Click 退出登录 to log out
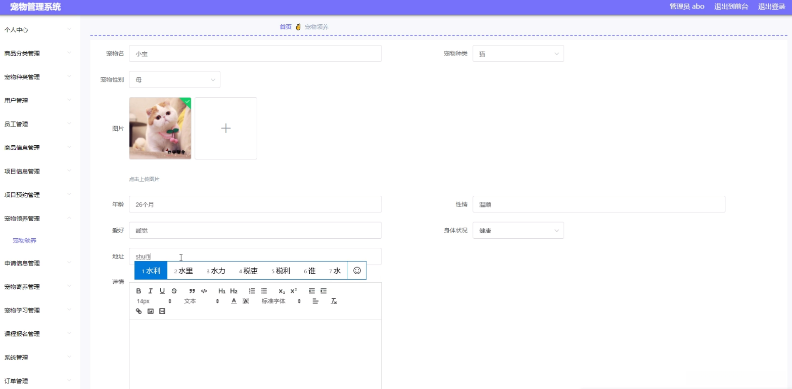 click(771, 7)
